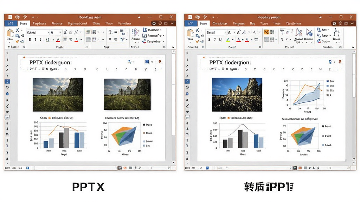This screenshot has width=360, height=202.
Task: Click the blue disk icon in the right window status bar
Action: click(x=207, y=168)
